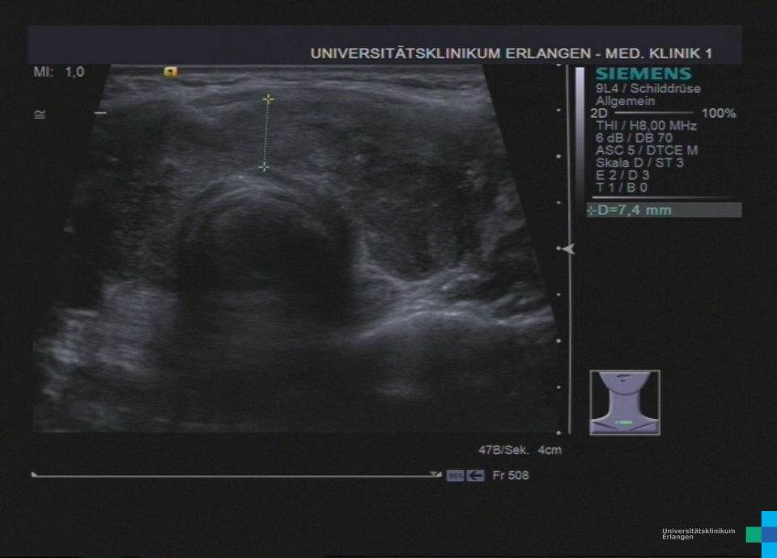
Task: Click the neck body marker pictogram
Action: [x=624, y=403]
